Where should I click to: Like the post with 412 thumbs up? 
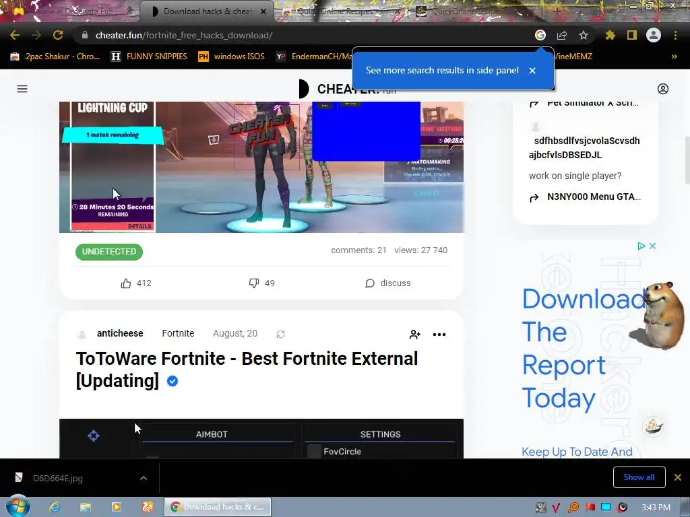(136, 283)
